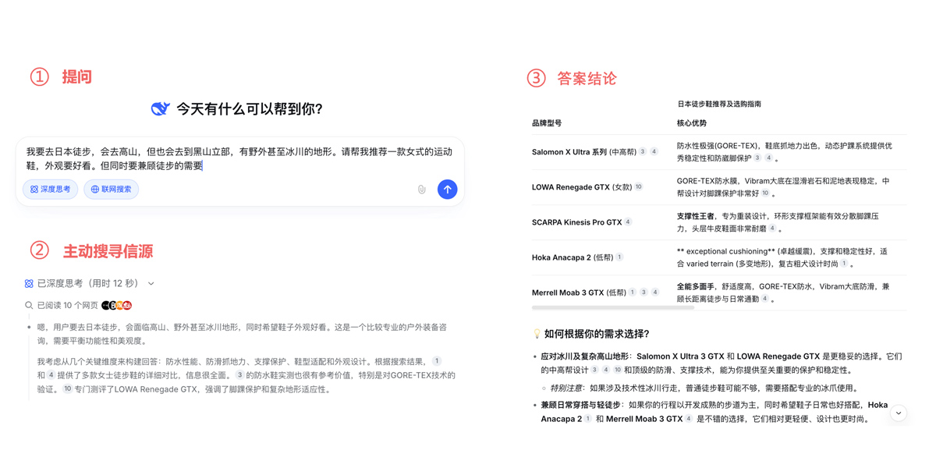Open citation 1 after Hoka Anacapa 2
This screenshot has height=468, width=936.
(x=619, y=257)
